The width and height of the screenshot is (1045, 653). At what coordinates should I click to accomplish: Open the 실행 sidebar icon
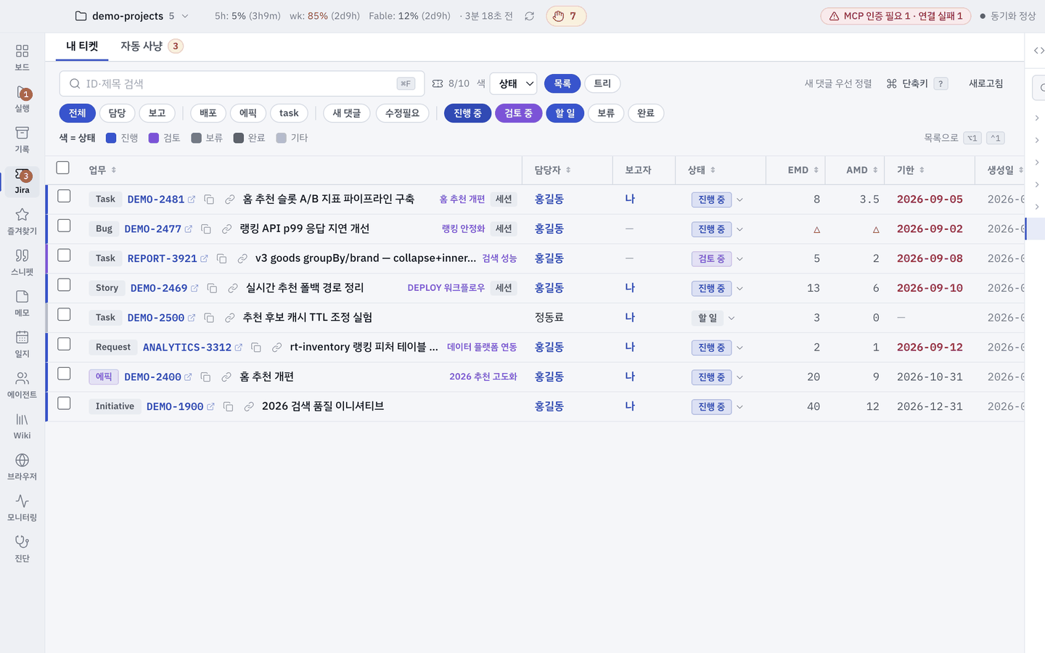(22, 92)
